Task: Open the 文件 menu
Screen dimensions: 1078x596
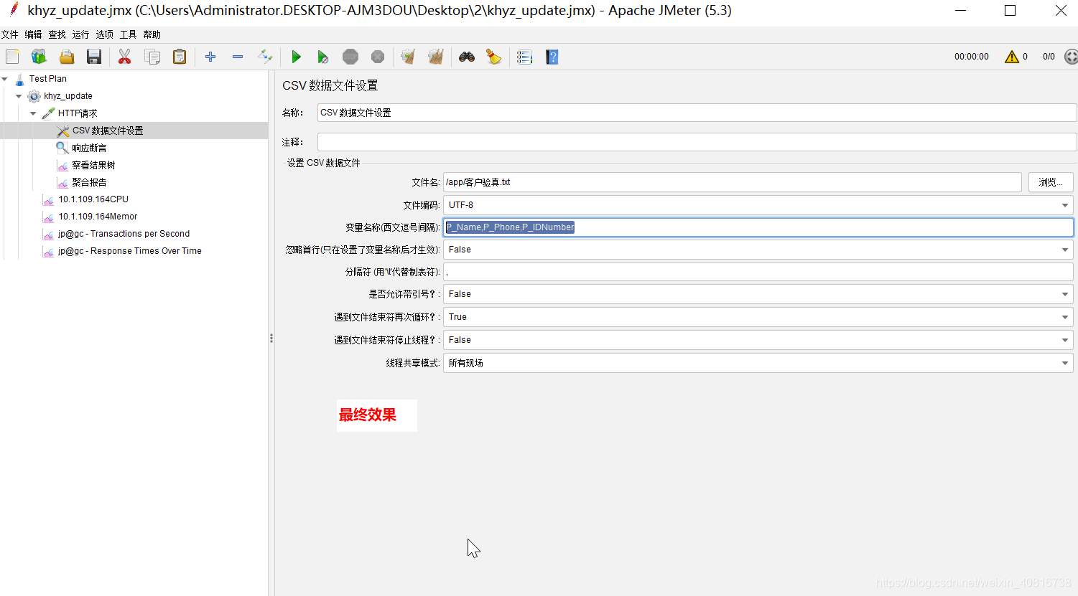Action: coord(10,34)
